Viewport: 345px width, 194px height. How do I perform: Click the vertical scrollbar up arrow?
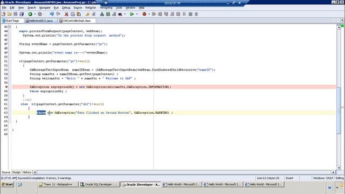(339, 27)
